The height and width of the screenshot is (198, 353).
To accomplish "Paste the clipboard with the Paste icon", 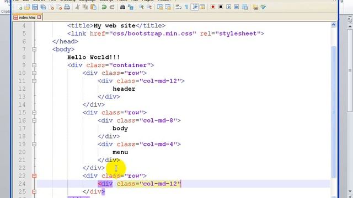I will click(93, 7).
